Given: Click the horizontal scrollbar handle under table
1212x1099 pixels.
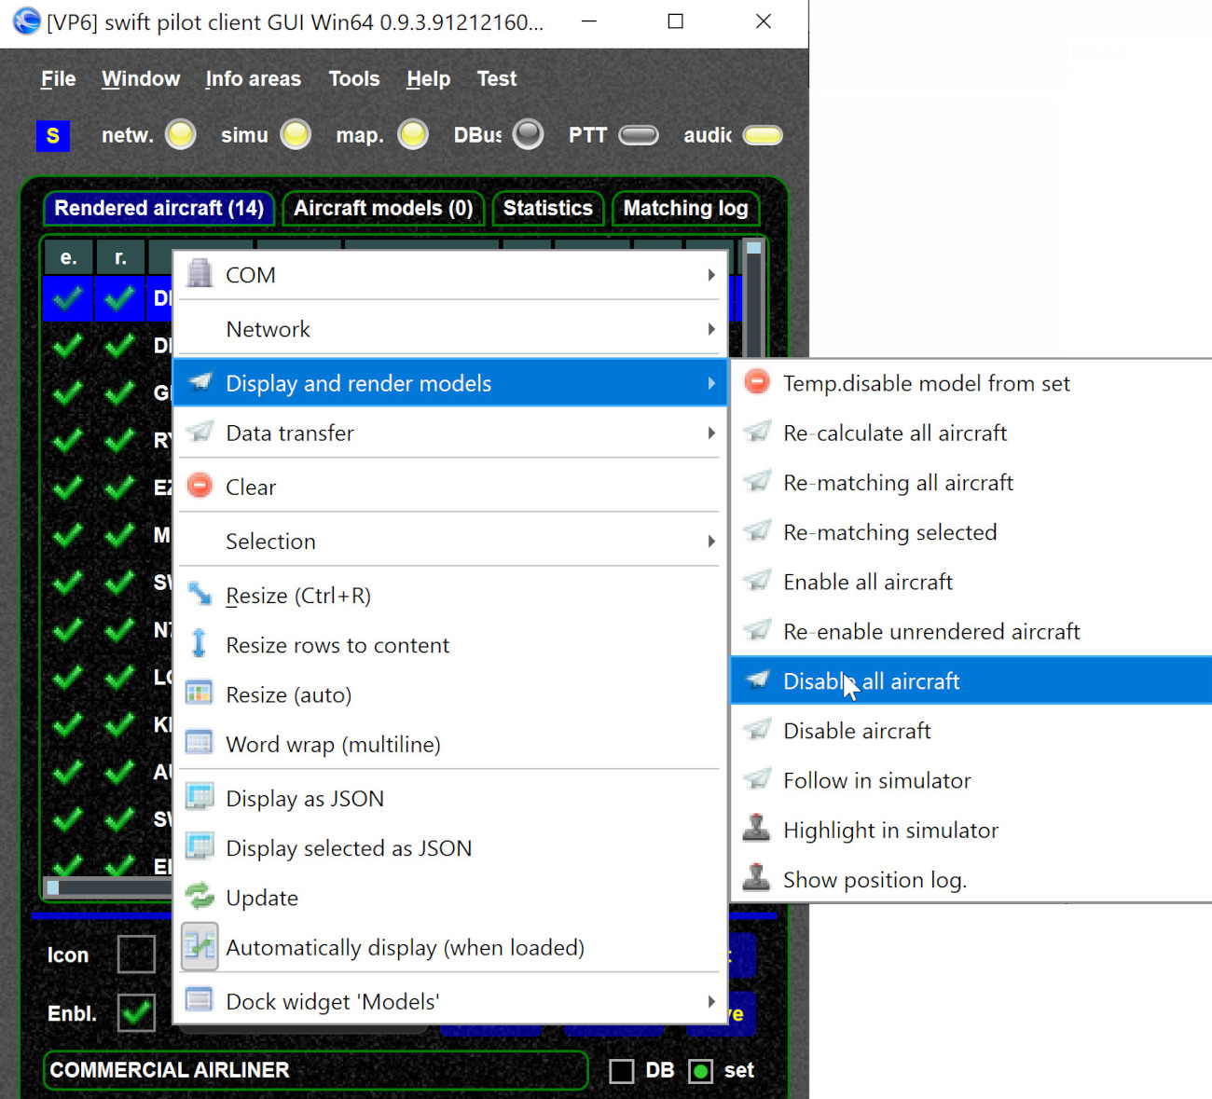Looking at the screenshot, I should click(x=53, y=887).
